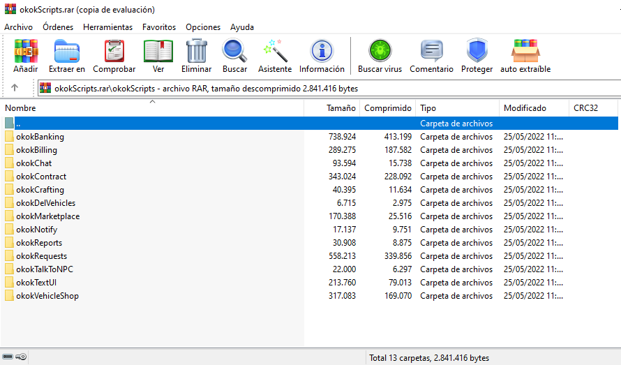The image size is (621, 365).
Task: Click the WinRAR title bar app icon
Action: point(10,8)
